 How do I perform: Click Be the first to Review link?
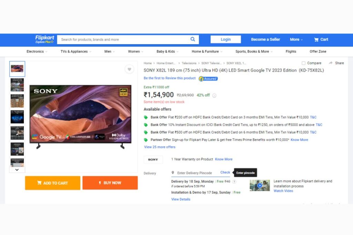pyautogui.click(x=170, y=78)
